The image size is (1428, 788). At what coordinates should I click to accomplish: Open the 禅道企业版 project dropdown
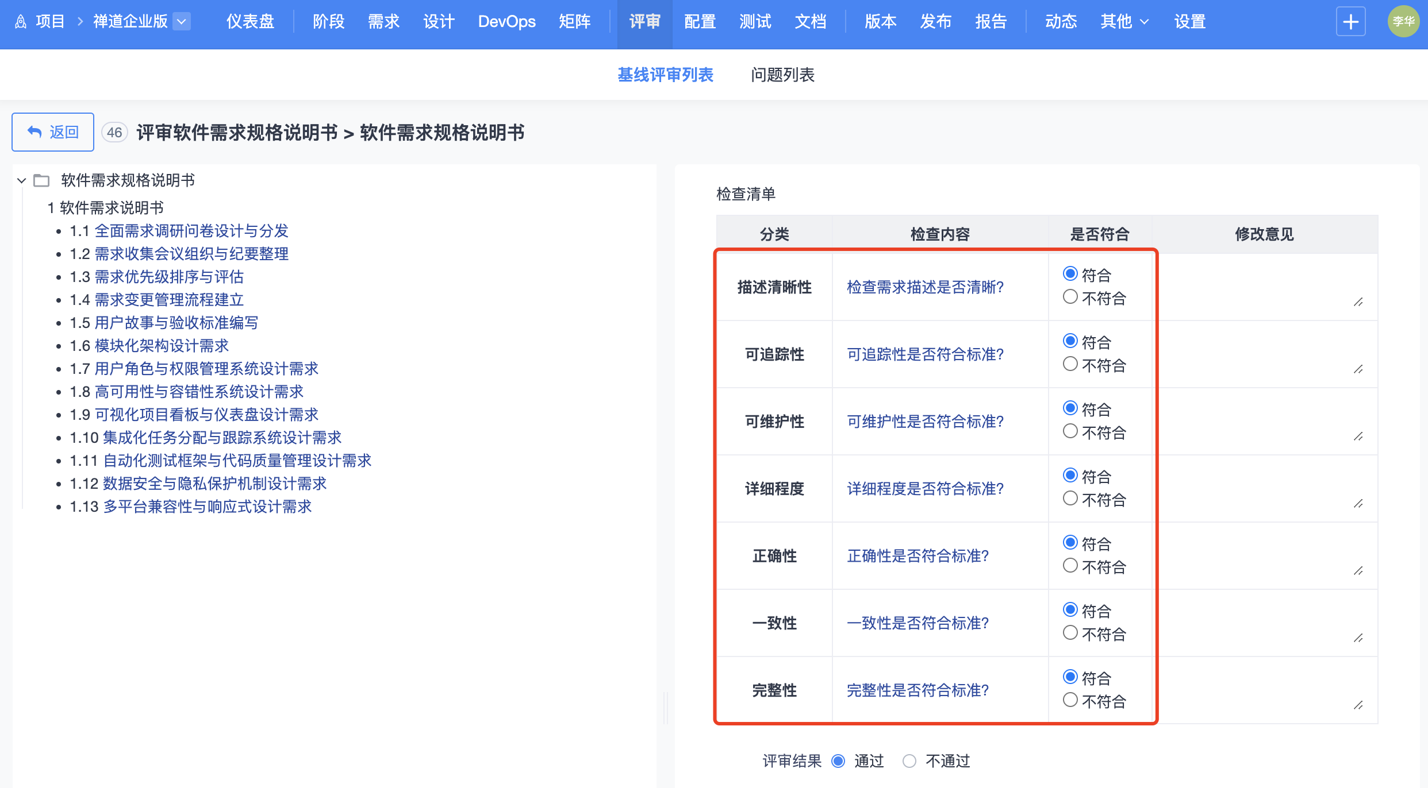pos(182,22)
